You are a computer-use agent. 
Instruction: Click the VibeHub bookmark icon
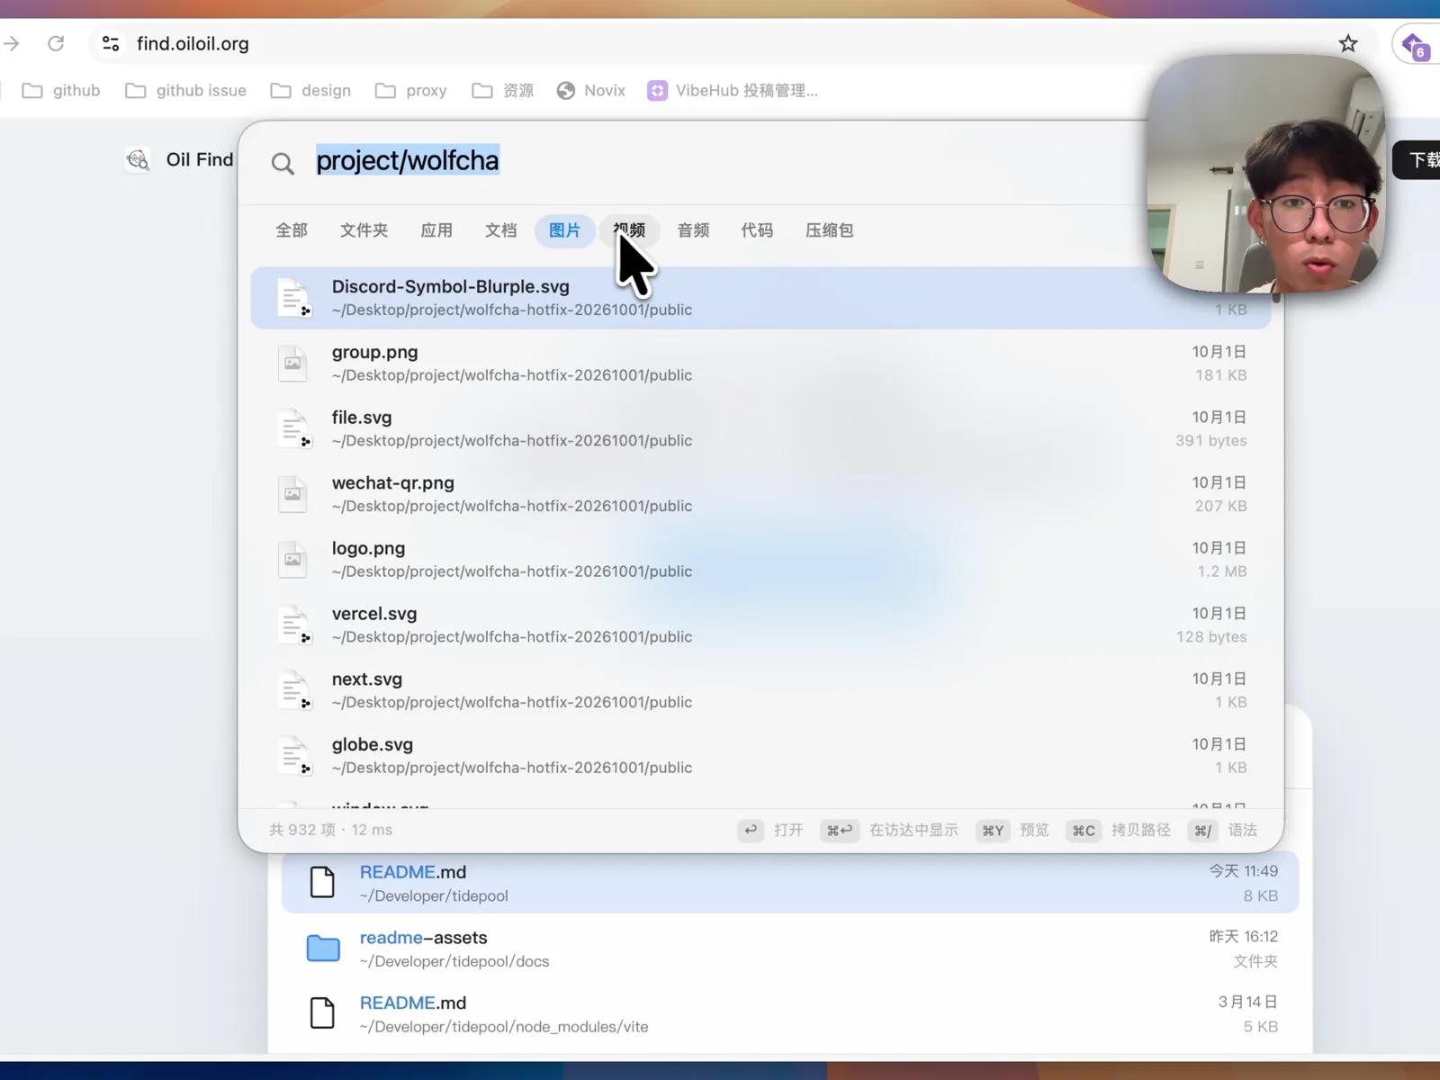pyautogui.click(x=658, y=91)
